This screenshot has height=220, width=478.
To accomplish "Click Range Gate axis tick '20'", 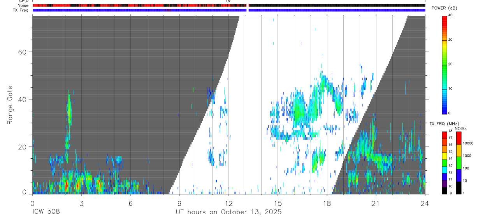I will tap(23, 147).
